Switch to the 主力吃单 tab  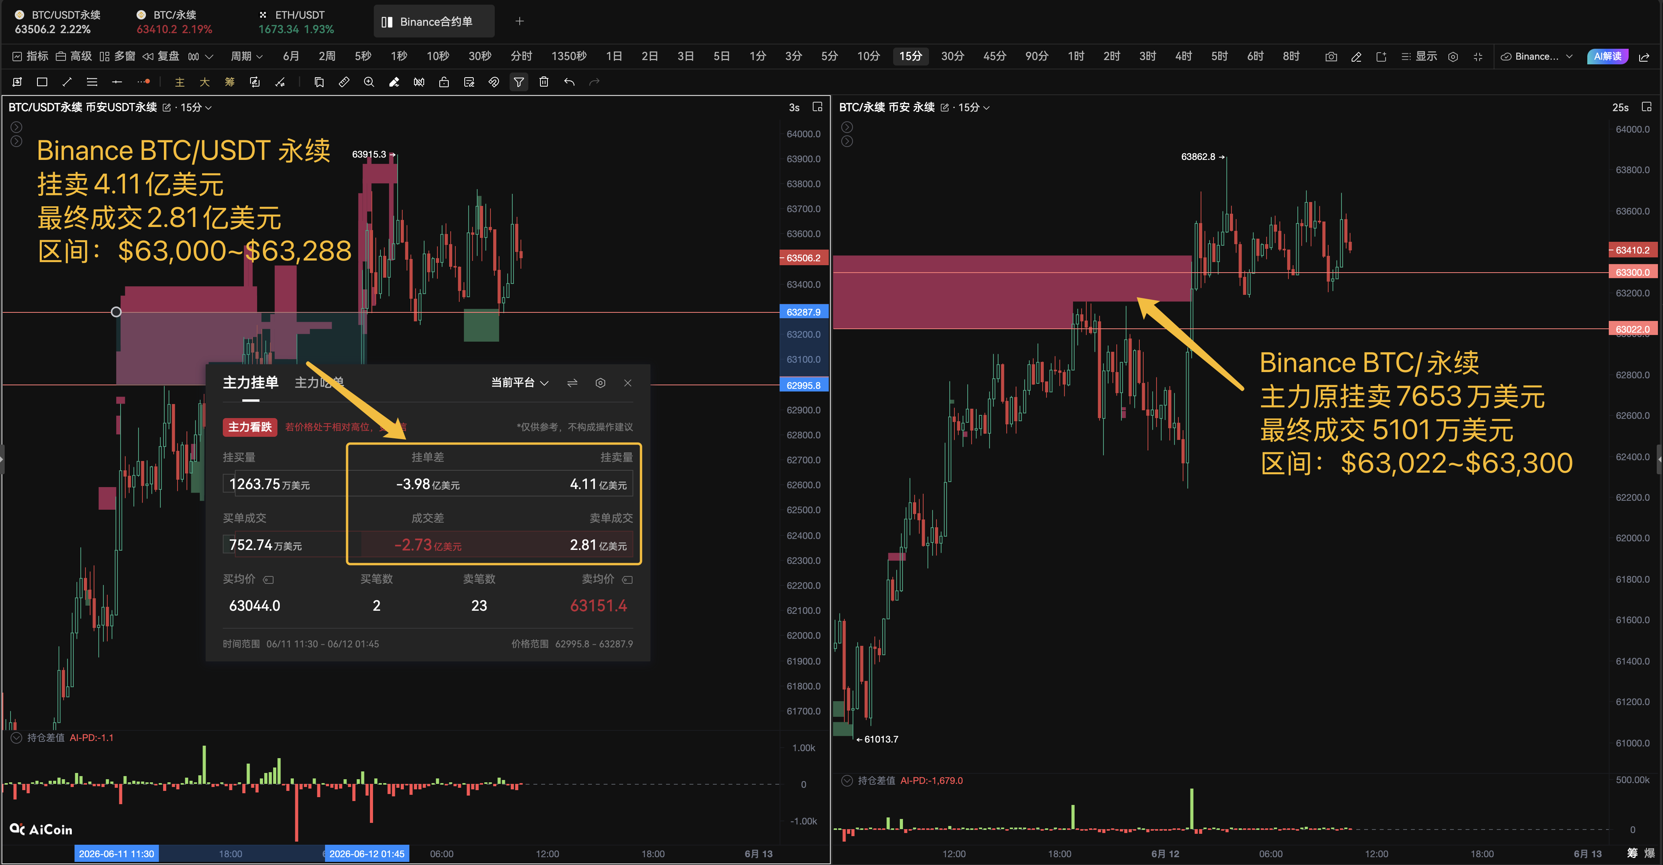click(319, 383)
